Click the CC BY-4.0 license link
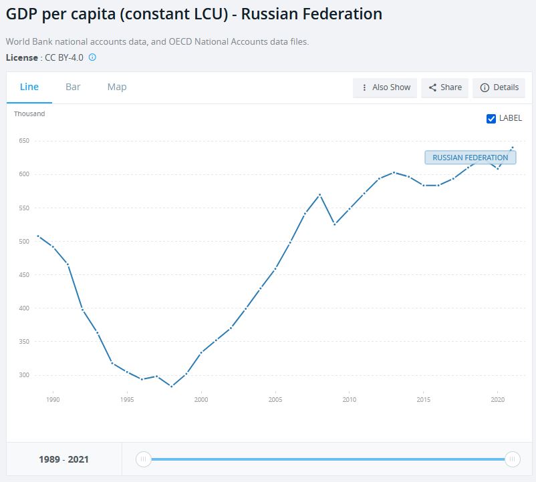 pyautogui.click(x=65, y=57)
